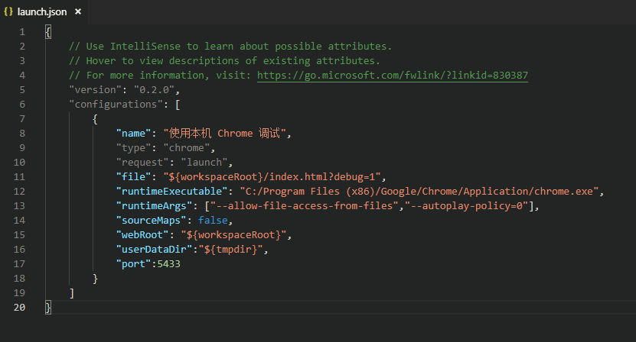Click the false value on line 14
Image resolution: width=636 pixels, height=342 pixels.
pyautogui.click(x=213, y=221)
